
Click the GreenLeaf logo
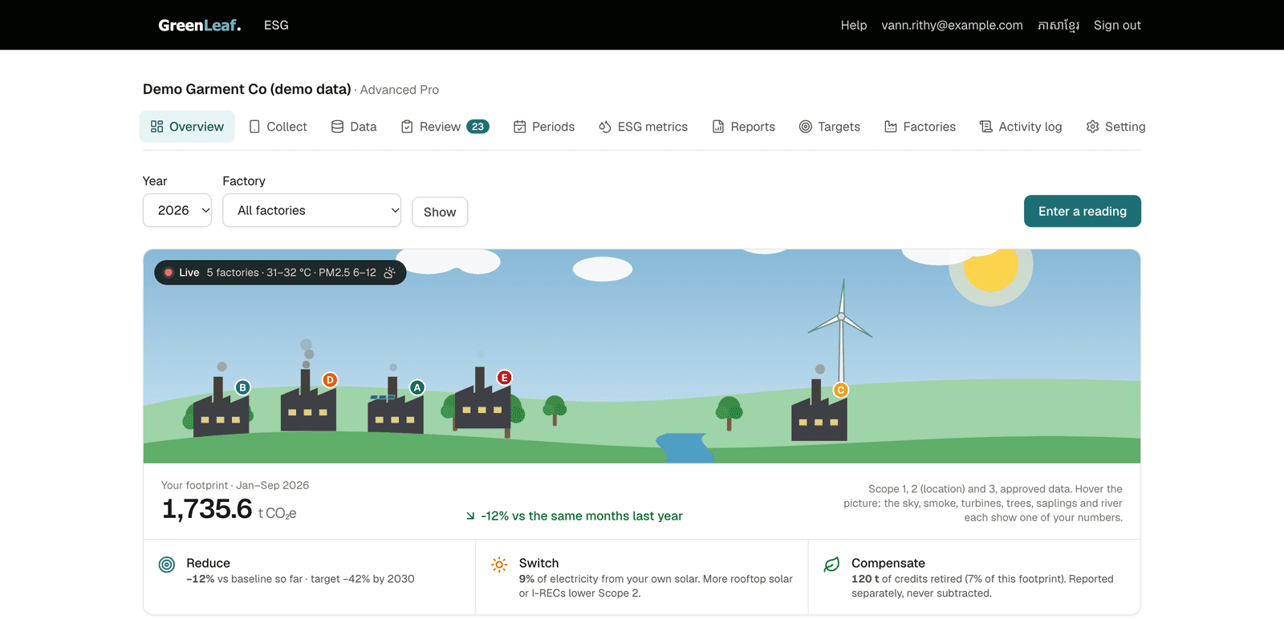point(200,25)
